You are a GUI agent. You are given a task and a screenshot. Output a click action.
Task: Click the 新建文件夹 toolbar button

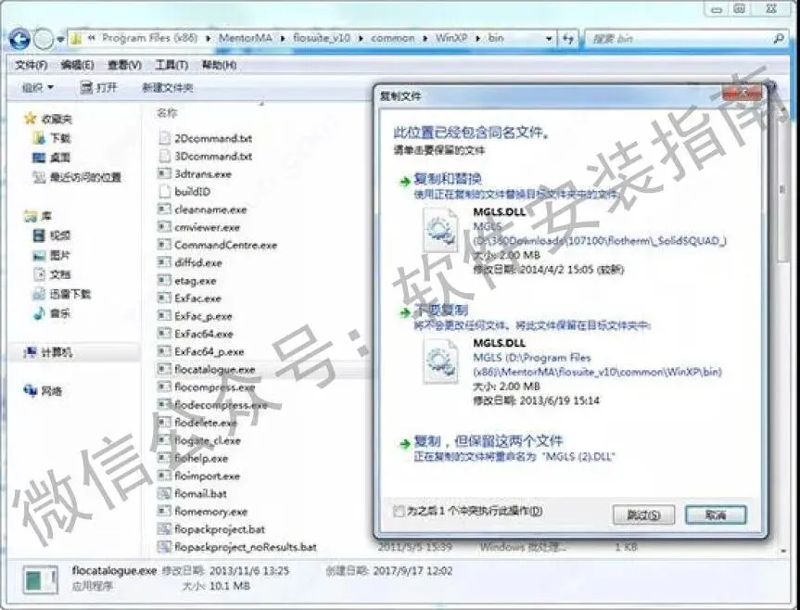tap(168, 88)
